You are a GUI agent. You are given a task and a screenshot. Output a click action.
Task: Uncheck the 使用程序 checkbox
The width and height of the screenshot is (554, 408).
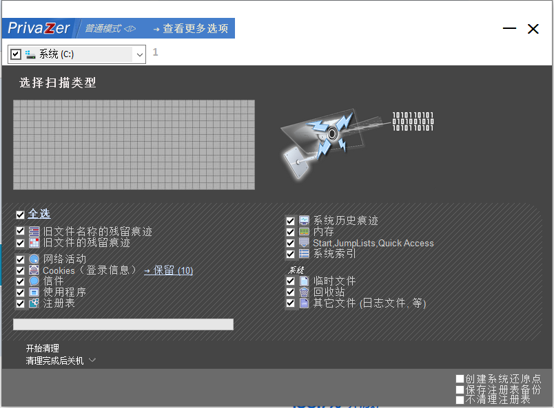click(20, 292)
